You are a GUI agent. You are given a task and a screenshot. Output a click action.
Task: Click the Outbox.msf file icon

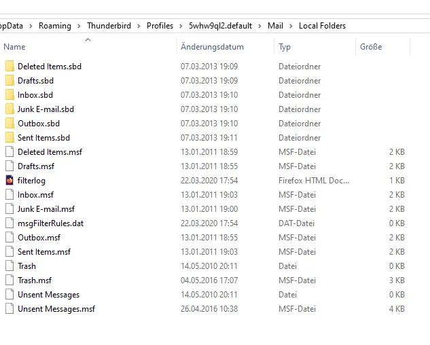pos(10,238)
